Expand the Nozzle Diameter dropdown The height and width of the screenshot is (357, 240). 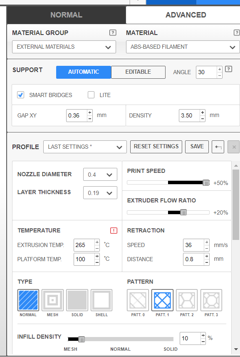pos(100,175)
